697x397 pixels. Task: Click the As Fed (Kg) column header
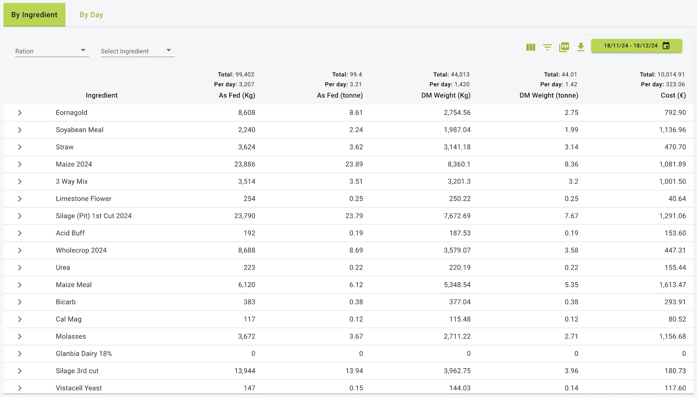(x=237, y=95)
